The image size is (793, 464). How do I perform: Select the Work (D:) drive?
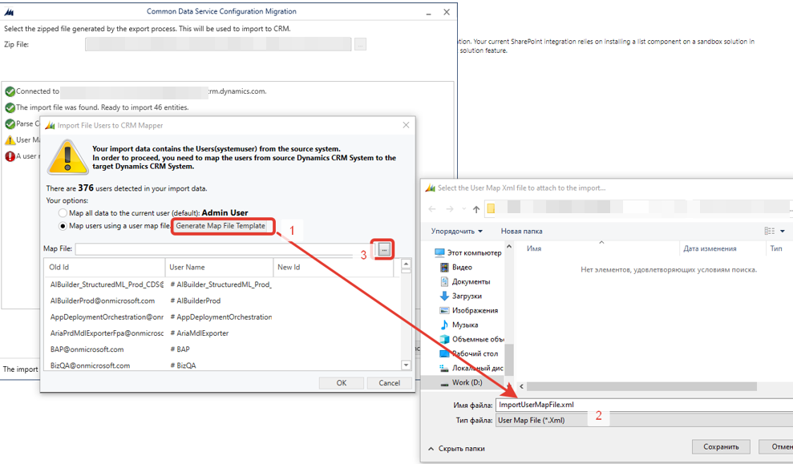point(461,382)
